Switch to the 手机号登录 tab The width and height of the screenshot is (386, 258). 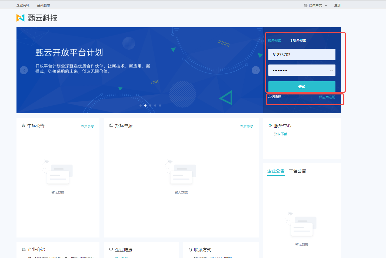[x=298, y=40]
